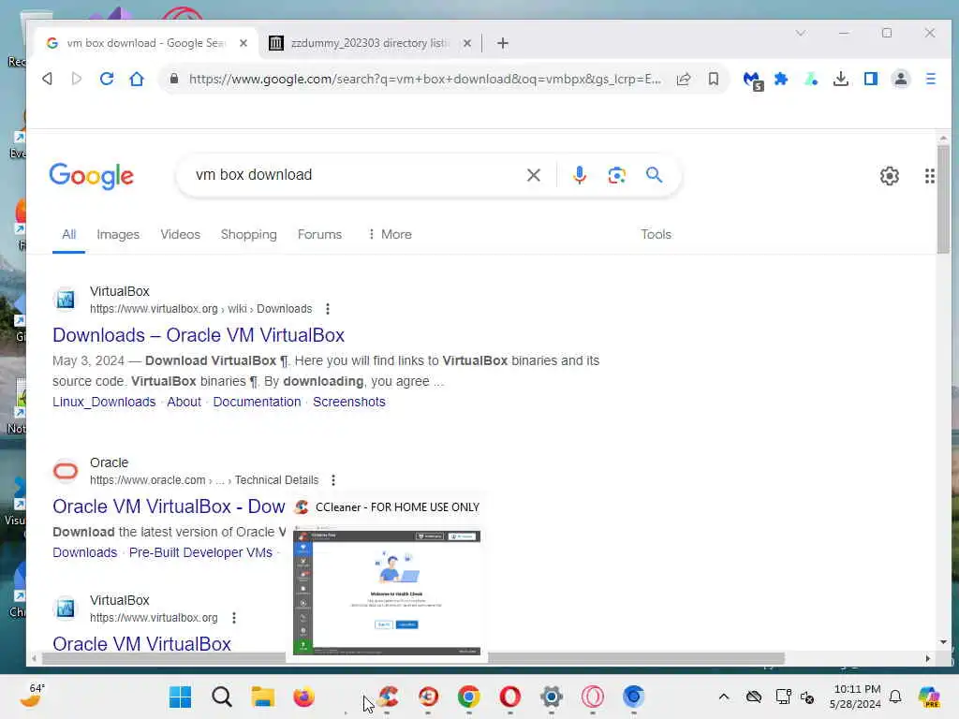Click the Google logo
Image resolution: width=959 pixels, height=719 pixels.
coord(91,176)
